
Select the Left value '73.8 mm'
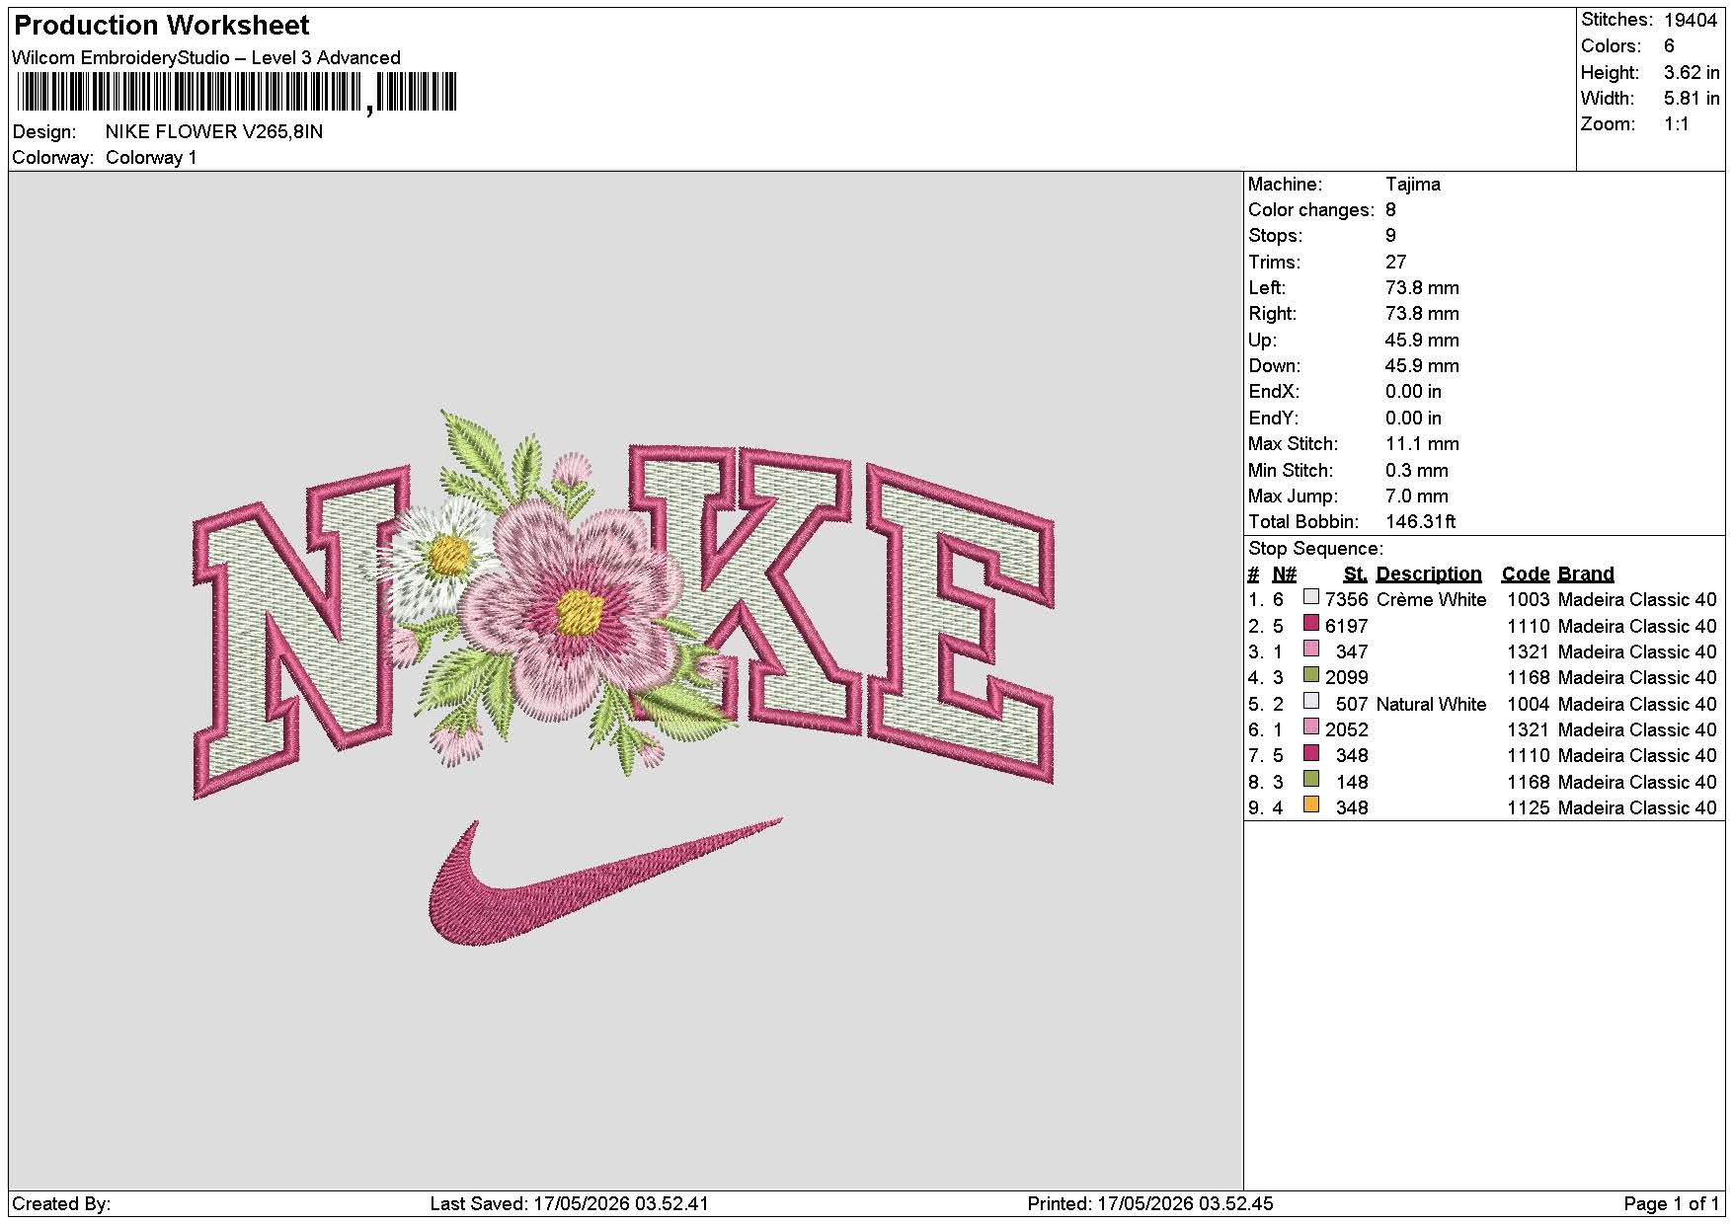(1422, 288)
